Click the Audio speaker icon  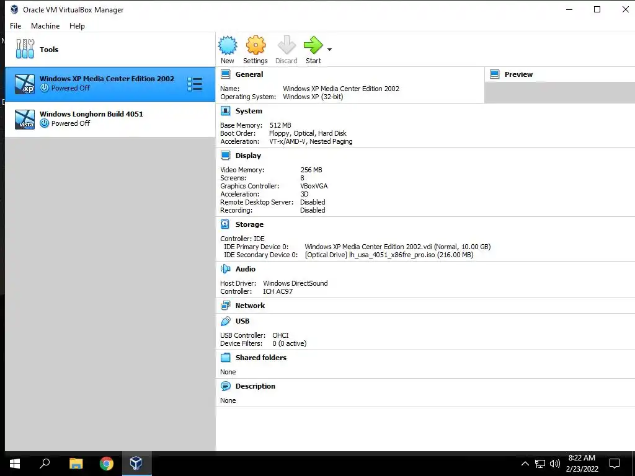coord(226,269)
